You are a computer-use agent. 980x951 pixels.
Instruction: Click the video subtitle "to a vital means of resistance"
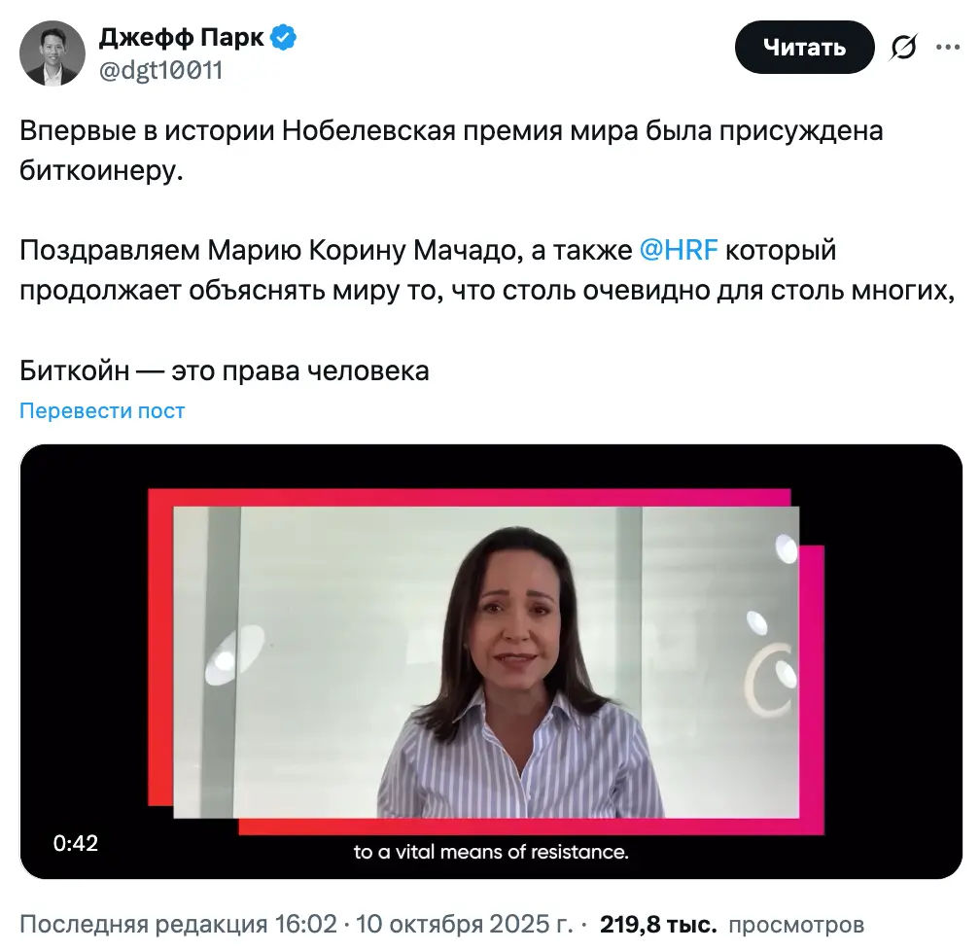pos(491,852)
